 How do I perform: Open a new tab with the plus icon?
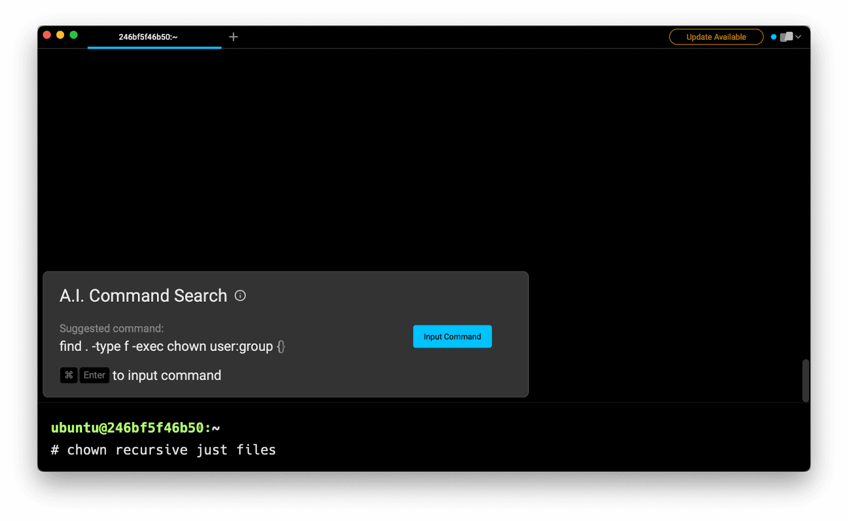click(233, 37)
